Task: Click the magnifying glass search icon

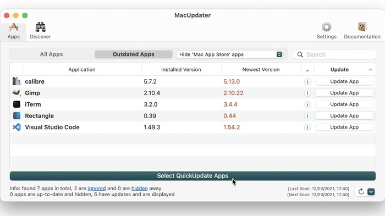Action: (x=300, y=54)
